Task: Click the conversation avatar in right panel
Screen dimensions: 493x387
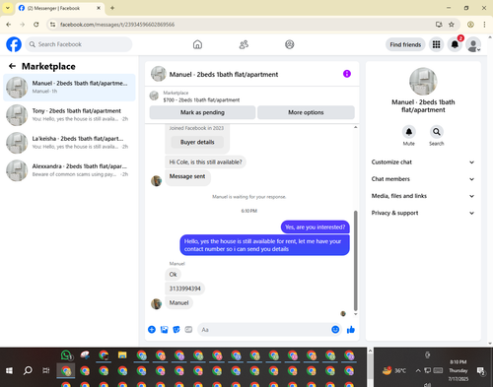Action: coord(423,82)
